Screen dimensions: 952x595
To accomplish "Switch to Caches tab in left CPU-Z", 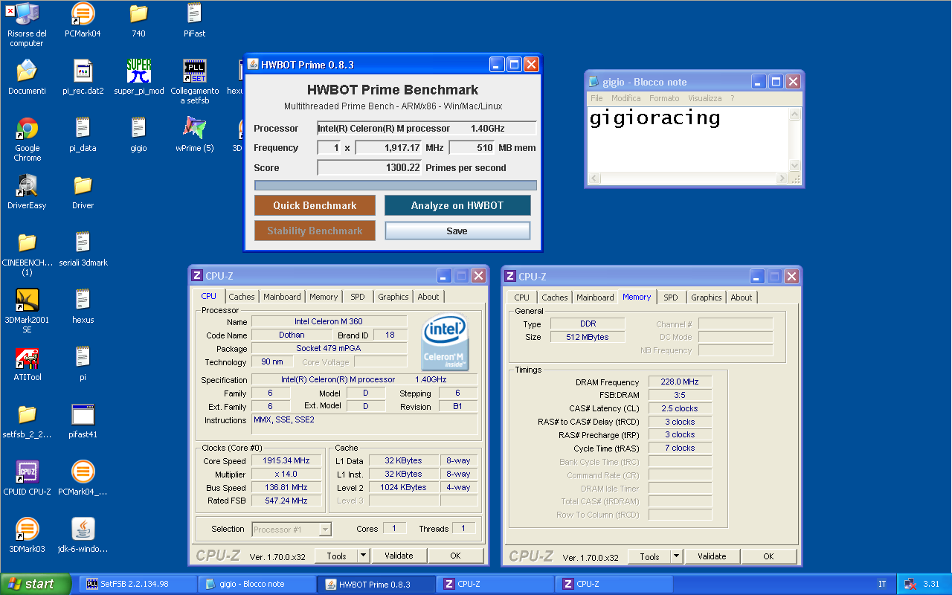I will (x=241, y=297).
